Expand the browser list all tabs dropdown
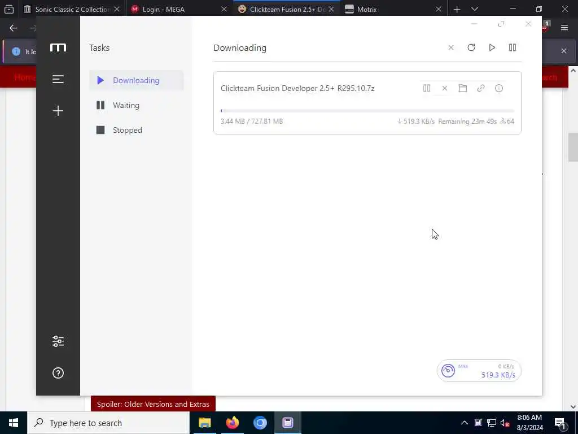 474,9
